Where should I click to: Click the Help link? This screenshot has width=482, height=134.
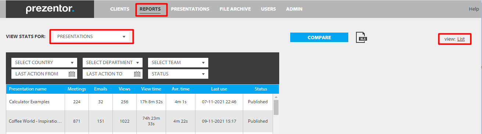point(474,9)
